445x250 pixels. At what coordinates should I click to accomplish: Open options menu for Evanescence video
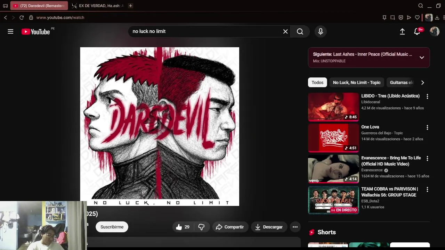pos(427,158)
